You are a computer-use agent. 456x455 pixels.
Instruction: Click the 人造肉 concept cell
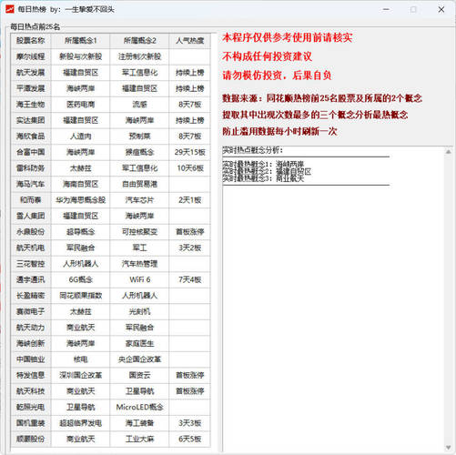(80, 136)
